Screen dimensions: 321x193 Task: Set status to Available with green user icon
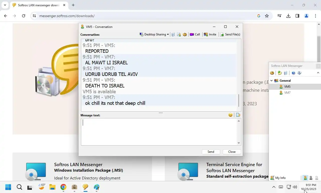305,178
